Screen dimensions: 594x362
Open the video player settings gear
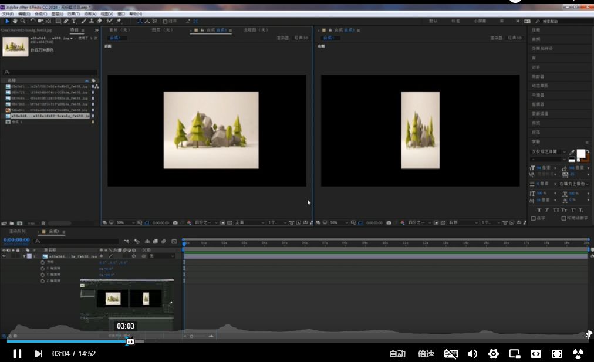click(493, 354)
